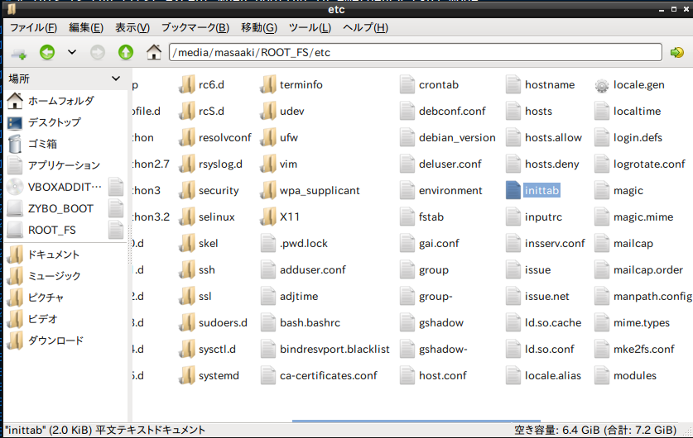This screenshot has height=438, width=693.
Task: Open ゴミ箱 trash in sidebar
Action: [43, 144]
